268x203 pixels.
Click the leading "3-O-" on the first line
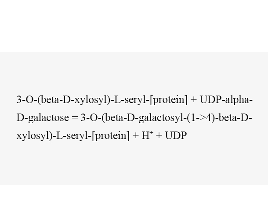27,100
